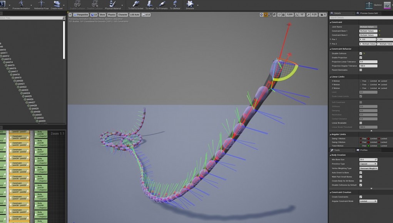The height and width of the screenshot is (223, 393).
Task: Click the x1.0 playback speed button
Action: pos(146,15)
